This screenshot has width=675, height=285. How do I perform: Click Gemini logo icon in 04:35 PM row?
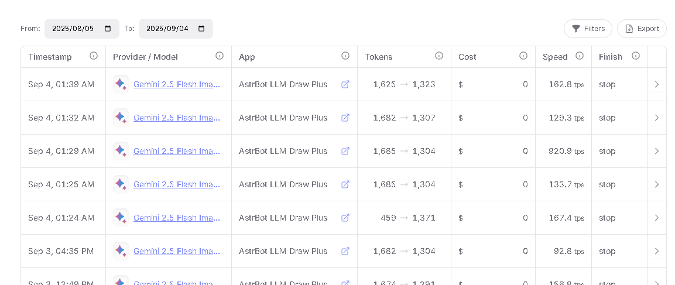click(121, 251)
